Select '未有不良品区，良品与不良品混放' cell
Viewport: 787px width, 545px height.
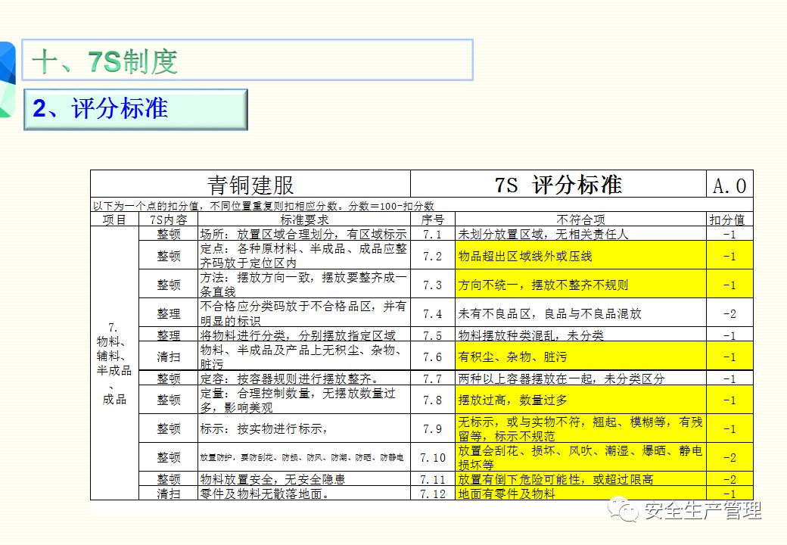click(x=580, y=313)
